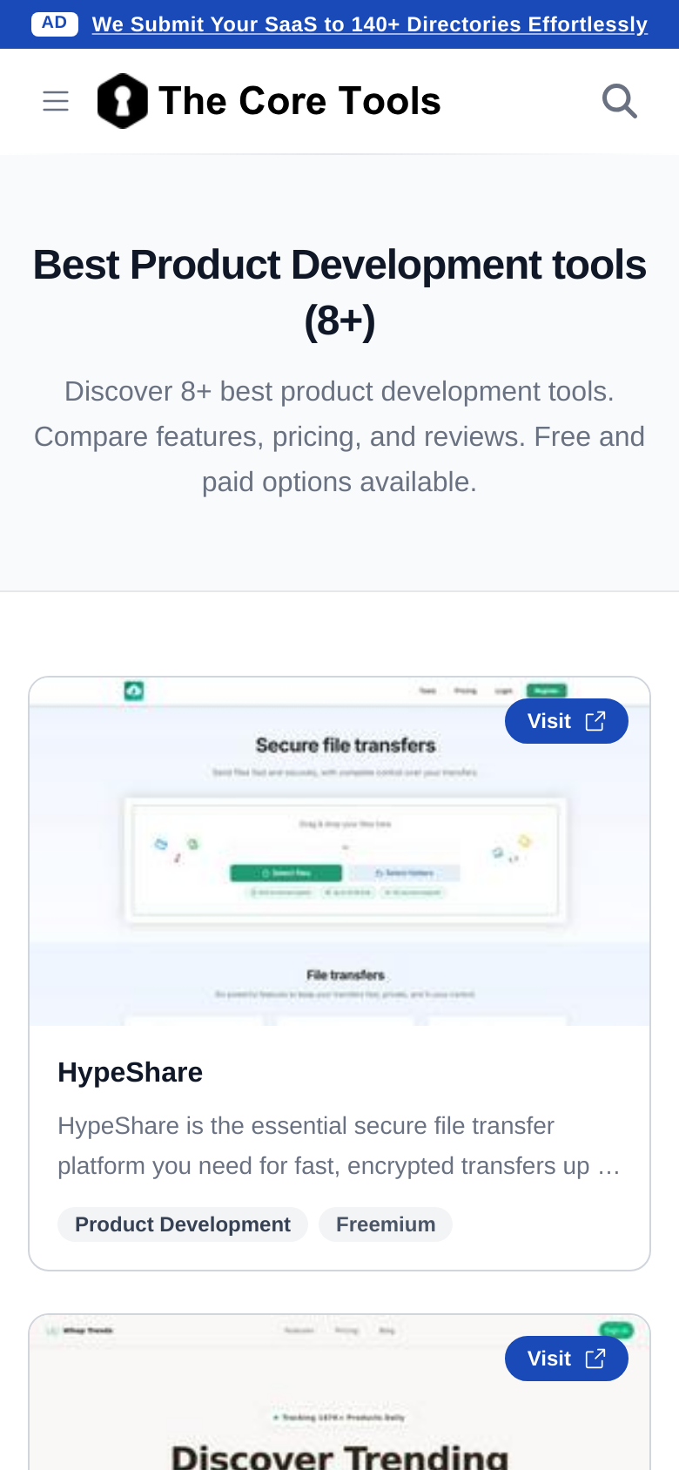The image size is (679, 1470).
Task: Click the Best Product Development tools heading
Action: point(339,293)
